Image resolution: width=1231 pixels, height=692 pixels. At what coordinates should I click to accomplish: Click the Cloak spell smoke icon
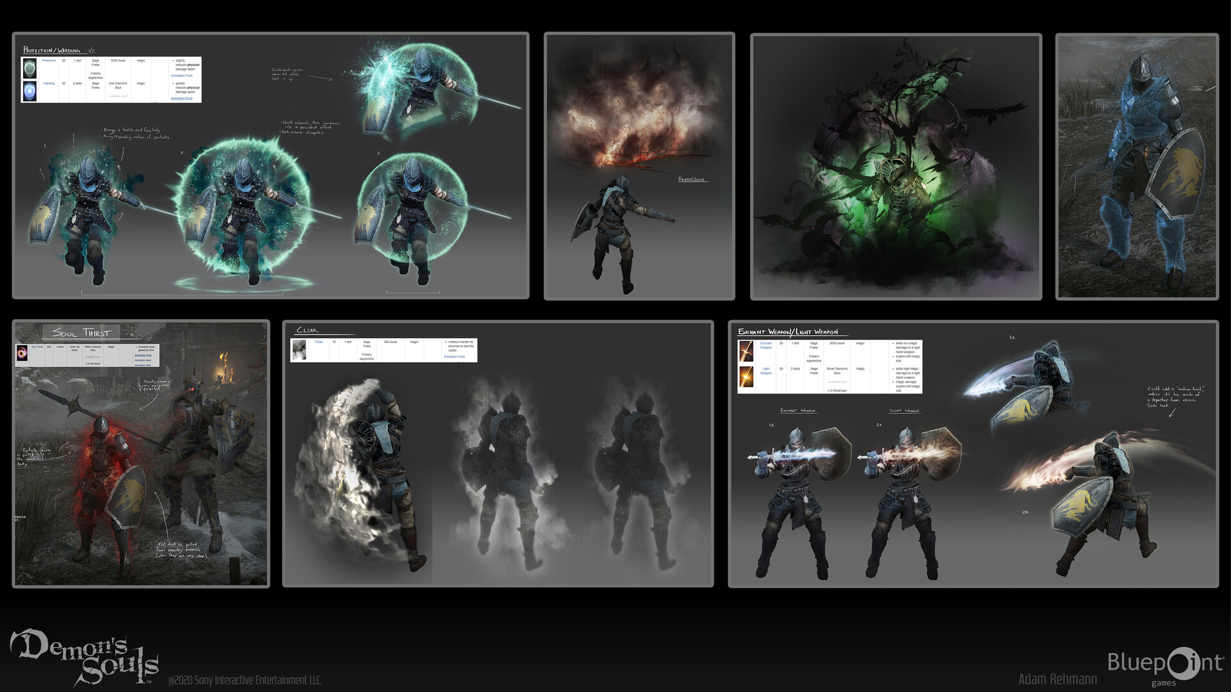coord(299,350)
